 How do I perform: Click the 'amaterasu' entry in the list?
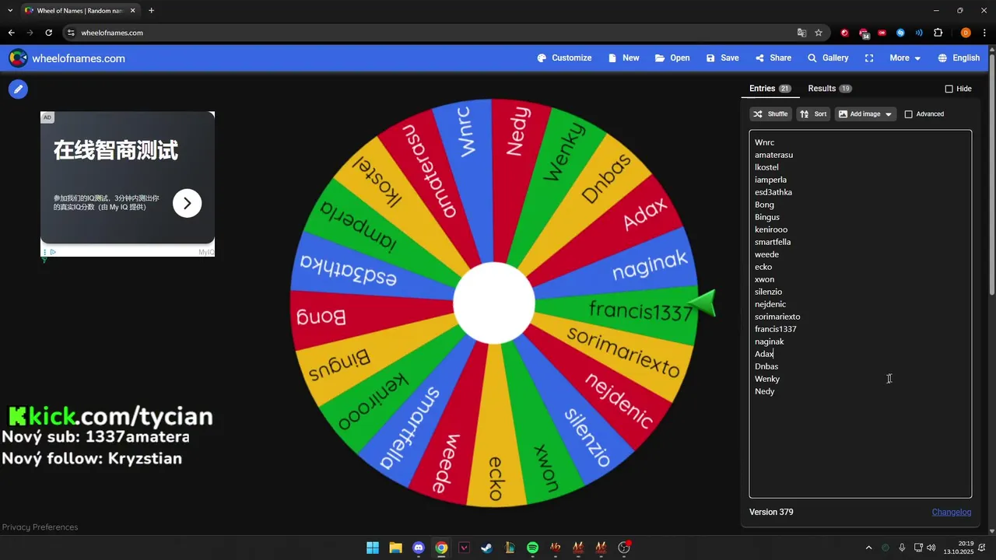click(x=773, y=155)
